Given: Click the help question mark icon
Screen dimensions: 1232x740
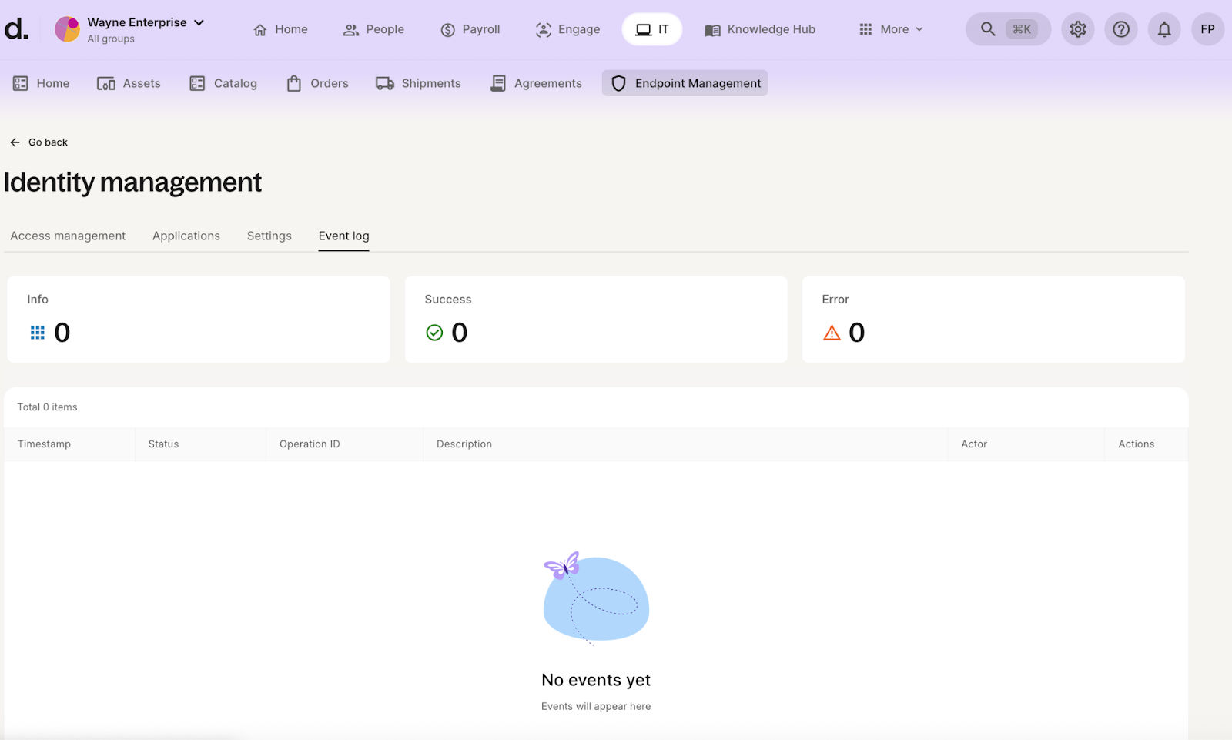Looking at the screenshot, I should point(1121,29).
